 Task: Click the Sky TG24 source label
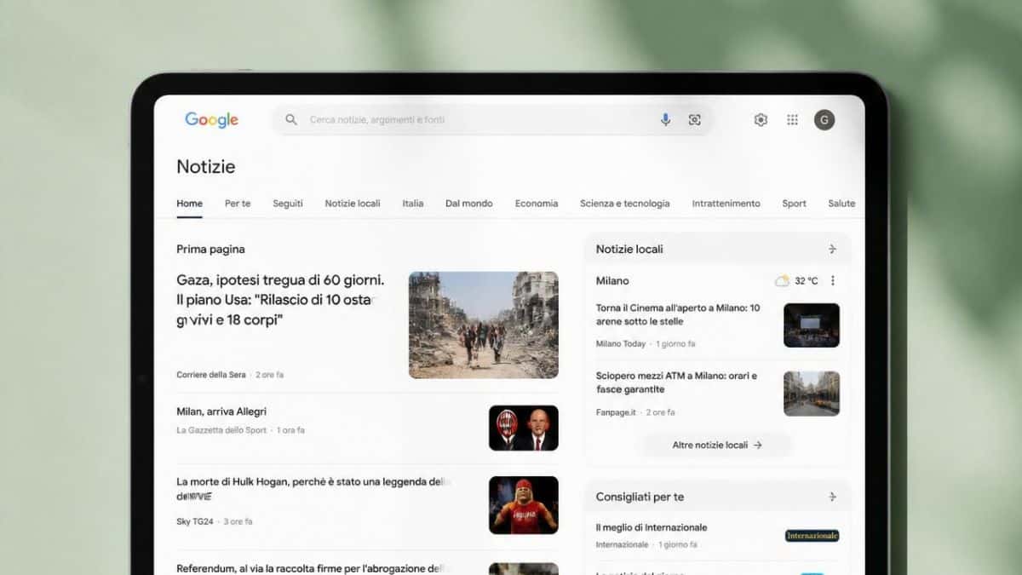coord(197,521)
